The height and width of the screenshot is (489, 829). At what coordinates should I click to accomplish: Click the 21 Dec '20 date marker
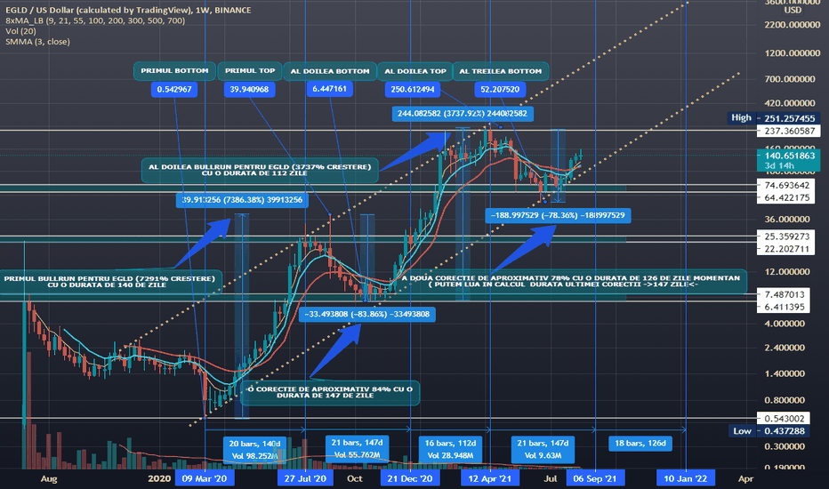(x=410, y=478)
